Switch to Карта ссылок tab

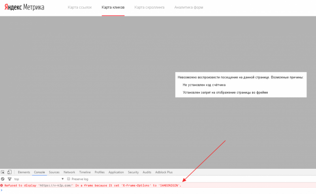(81, 8)
